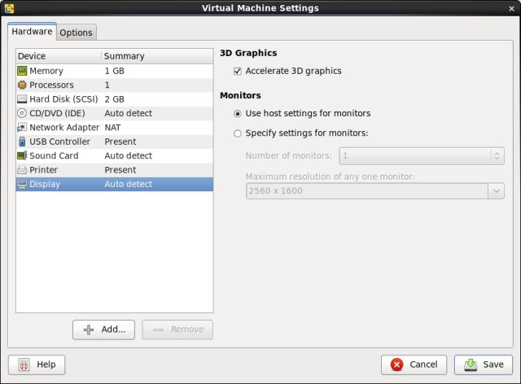This screenshot has height=384, width=521.
Task: Click the Memory device chip icon
Action: tap(22, 71)
